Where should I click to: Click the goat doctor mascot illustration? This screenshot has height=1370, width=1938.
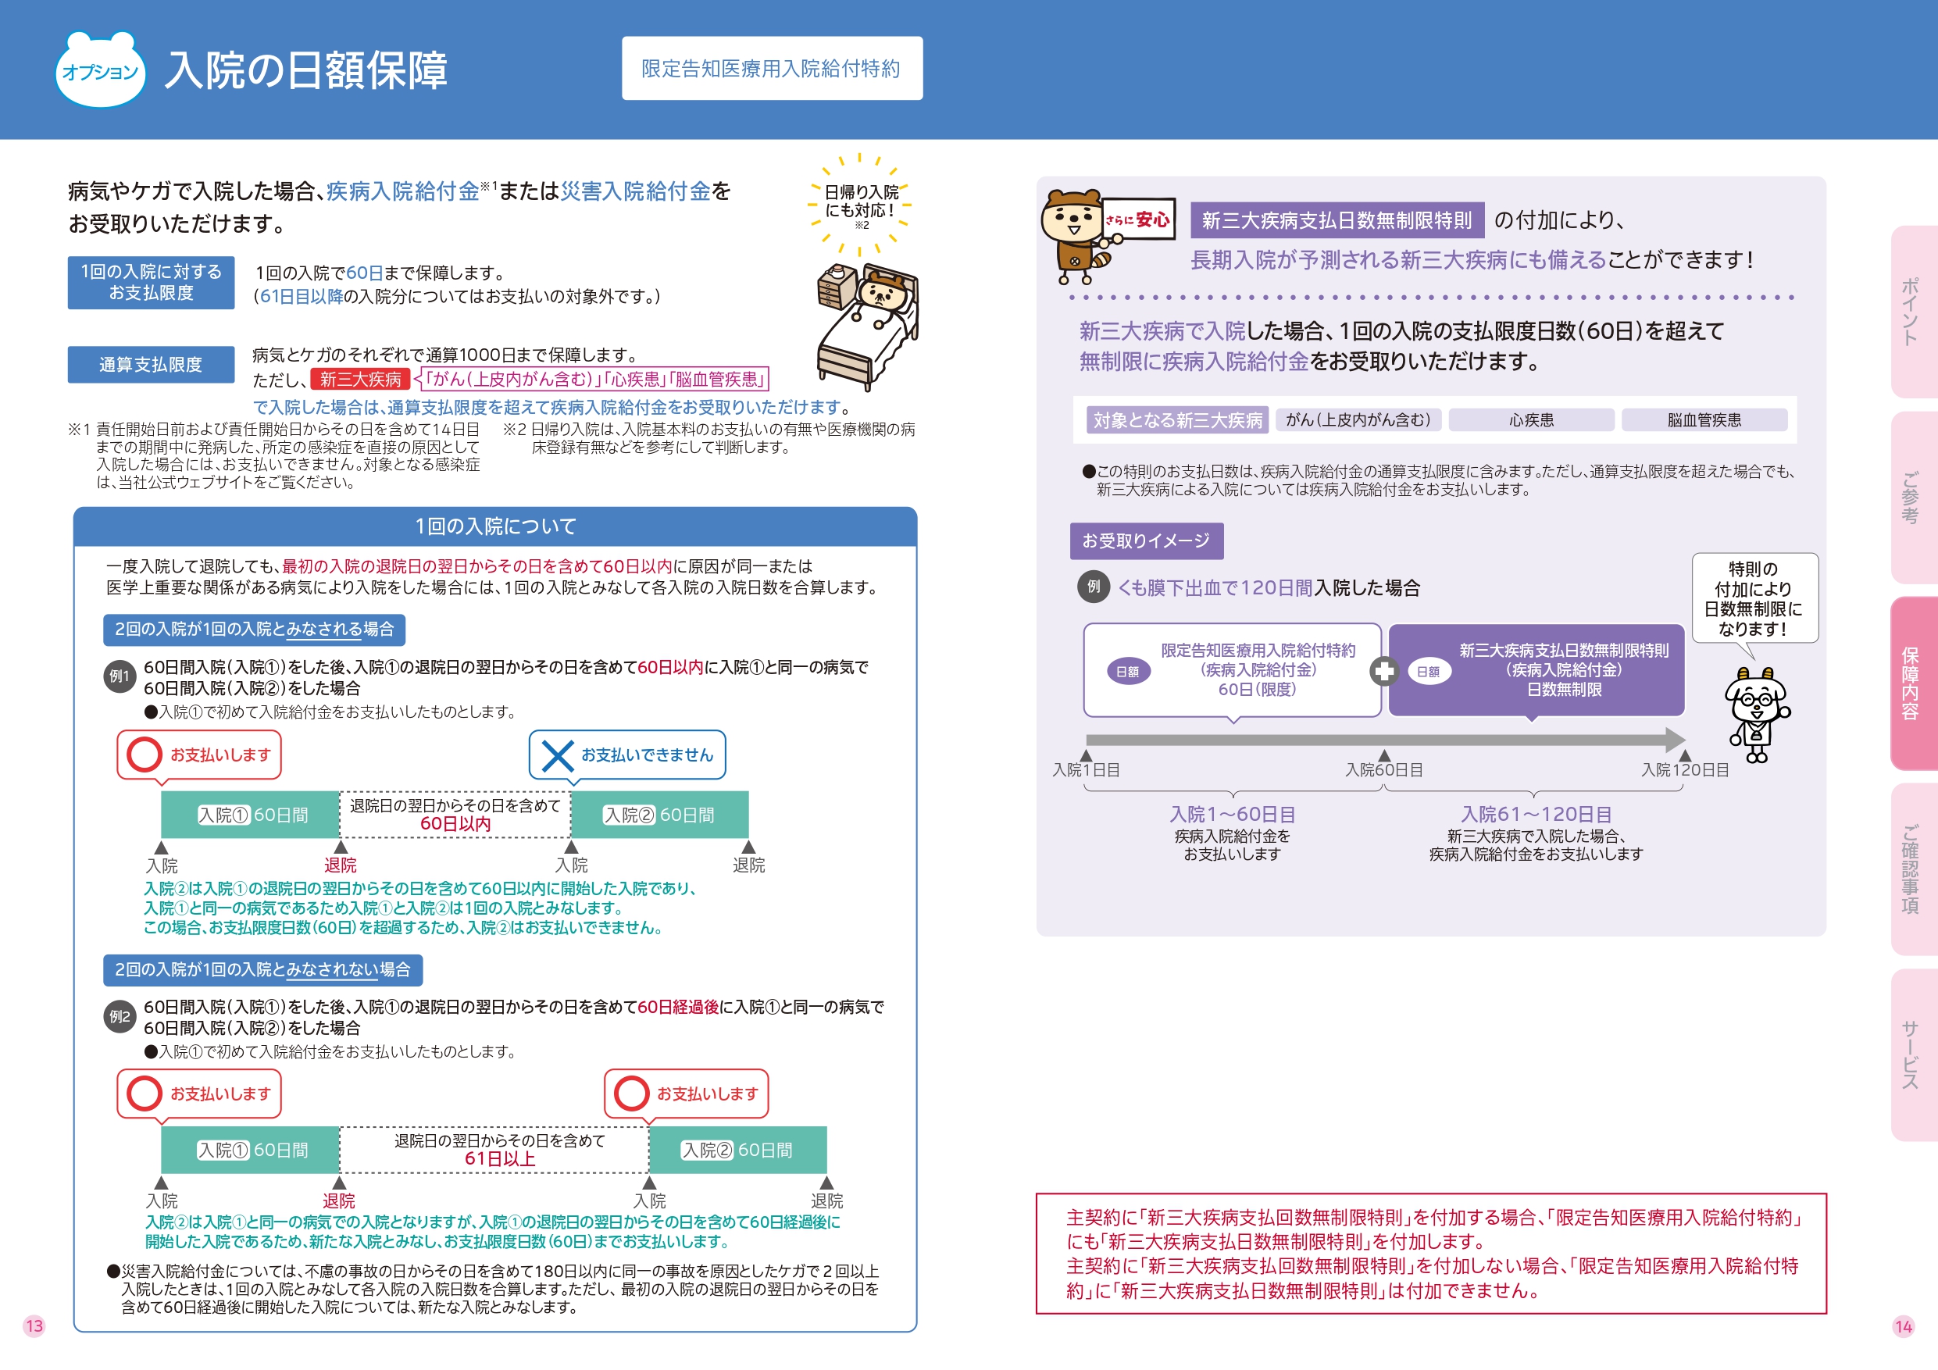pos(1756,713)
